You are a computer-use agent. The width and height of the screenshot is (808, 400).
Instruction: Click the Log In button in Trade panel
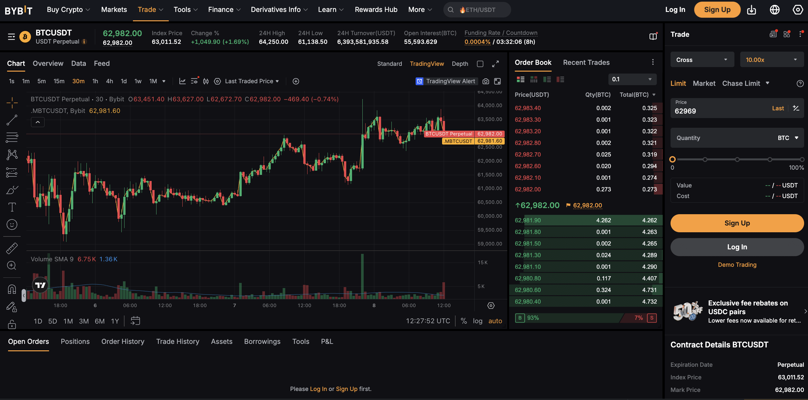pos(737,247)
